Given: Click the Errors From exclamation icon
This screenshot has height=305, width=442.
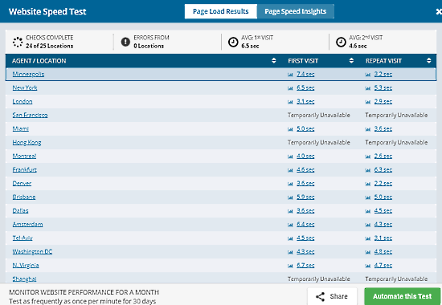Looking at the screenshot, I should (125, 42).
